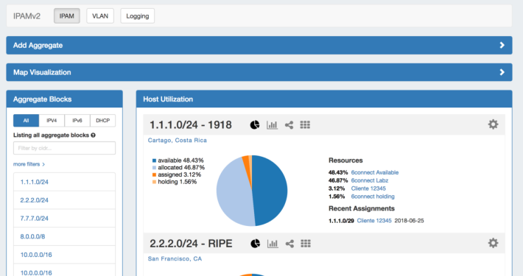Show bar chart view for 1.1.1.0/24 block

[x=272, y=125]
